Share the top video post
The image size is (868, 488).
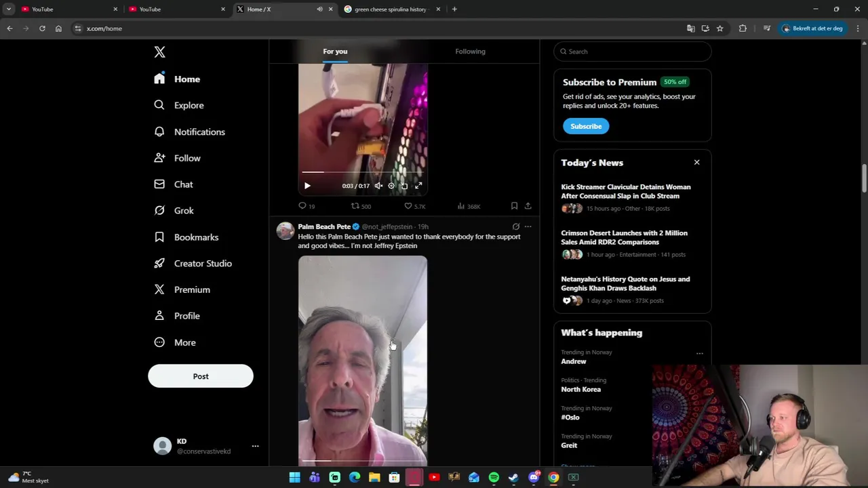point(528,206)
